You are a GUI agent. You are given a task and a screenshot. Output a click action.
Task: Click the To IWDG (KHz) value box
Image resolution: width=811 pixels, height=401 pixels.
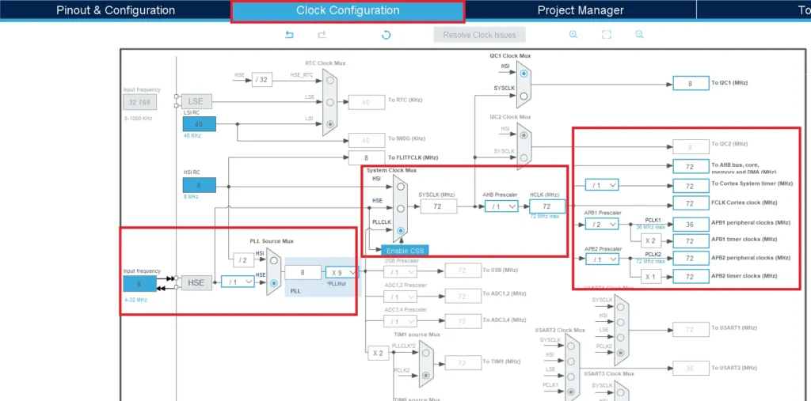coord(367,139)
